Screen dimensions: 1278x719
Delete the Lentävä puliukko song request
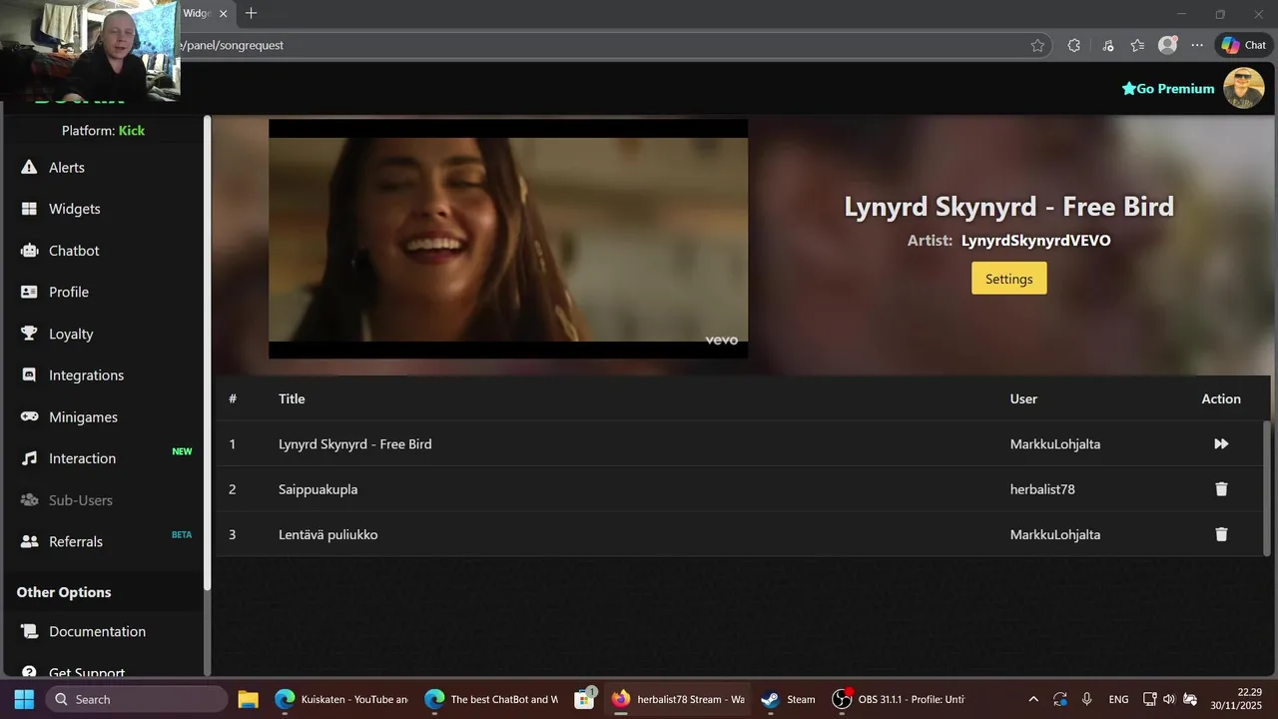coord(1221,534)
